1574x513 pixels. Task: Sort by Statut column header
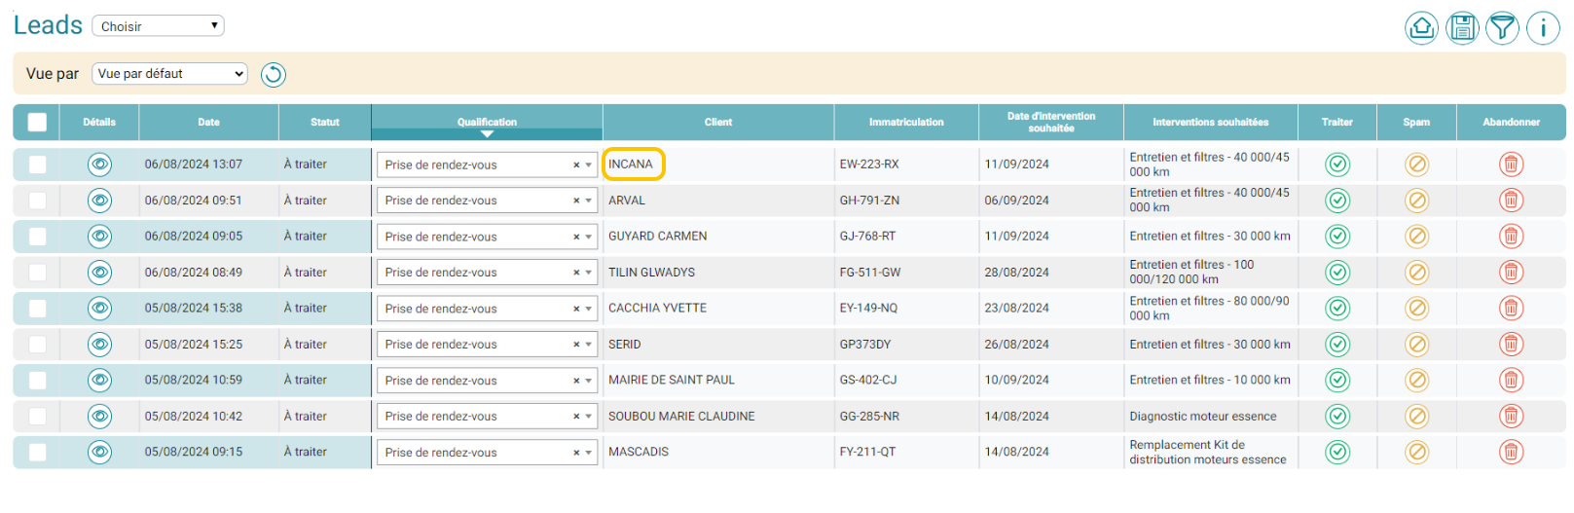[325, 123]
